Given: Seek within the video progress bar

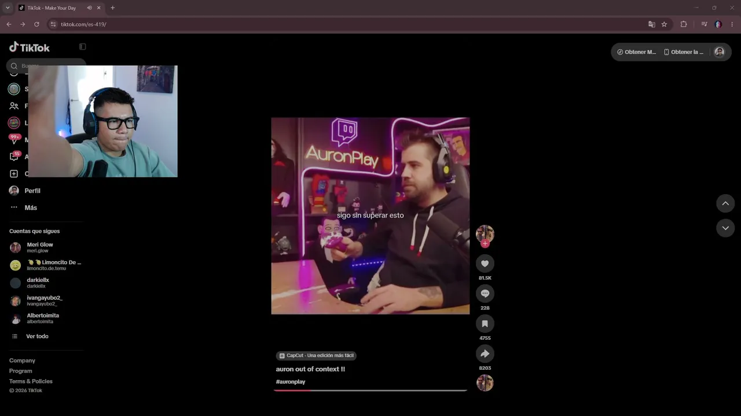Looking at the screenshot, I should click(370, 391).
